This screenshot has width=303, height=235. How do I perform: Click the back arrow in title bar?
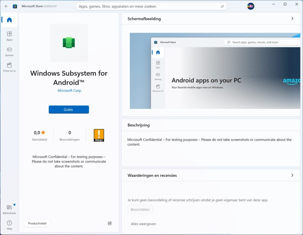(x=6, y=6)
